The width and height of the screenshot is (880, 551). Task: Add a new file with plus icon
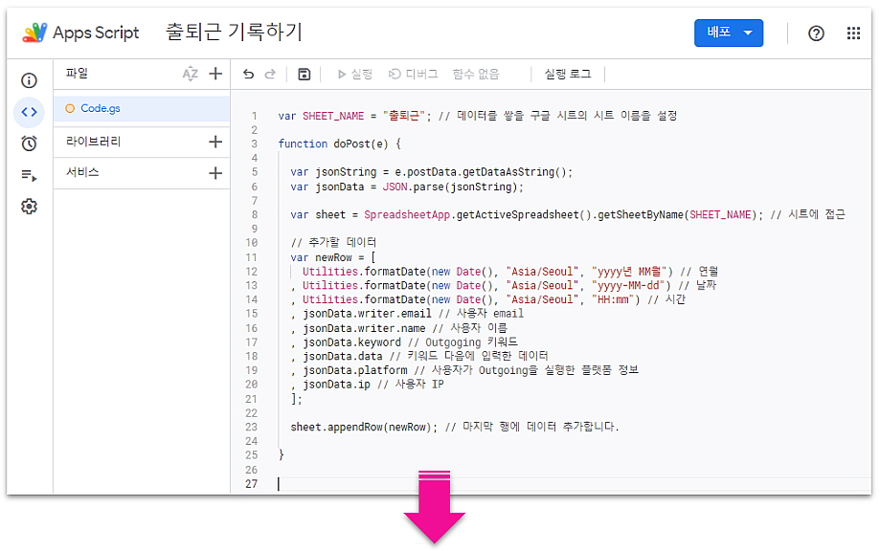click(x=215, y=74)
